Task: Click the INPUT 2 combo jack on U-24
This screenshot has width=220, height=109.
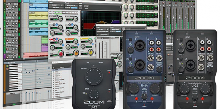Action: coord(191,65)
